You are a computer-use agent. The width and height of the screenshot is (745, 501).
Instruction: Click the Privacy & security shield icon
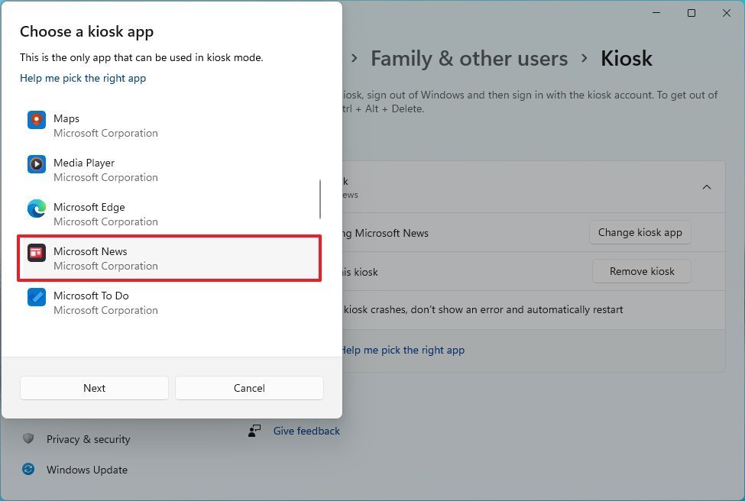(28, 439)
